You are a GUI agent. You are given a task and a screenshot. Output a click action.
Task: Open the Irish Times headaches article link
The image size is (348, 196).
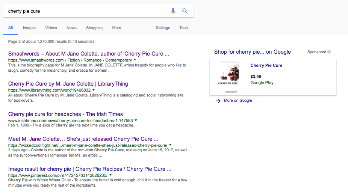pos(65,114)
